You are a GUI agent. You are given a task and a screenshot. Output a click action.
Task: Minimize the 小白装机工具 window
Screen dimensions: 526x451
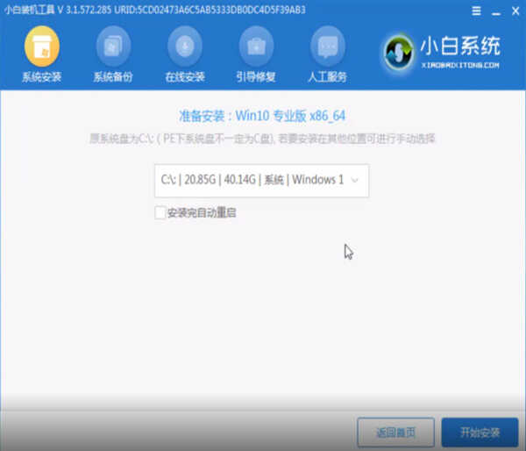point(496,12)
